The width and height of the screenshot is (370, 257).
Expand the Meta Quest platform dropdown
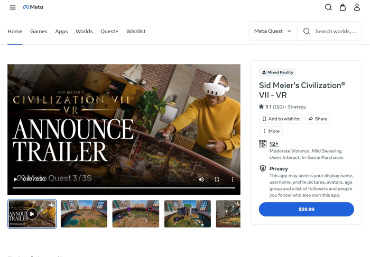click(x=273, y=31)
